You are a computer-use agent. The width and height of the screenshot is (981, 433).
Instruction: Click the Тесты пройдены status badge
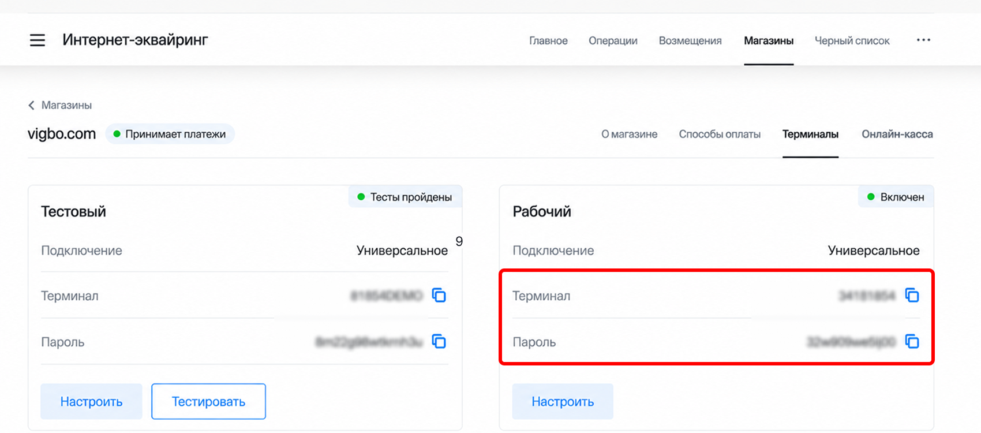(405, 197)
